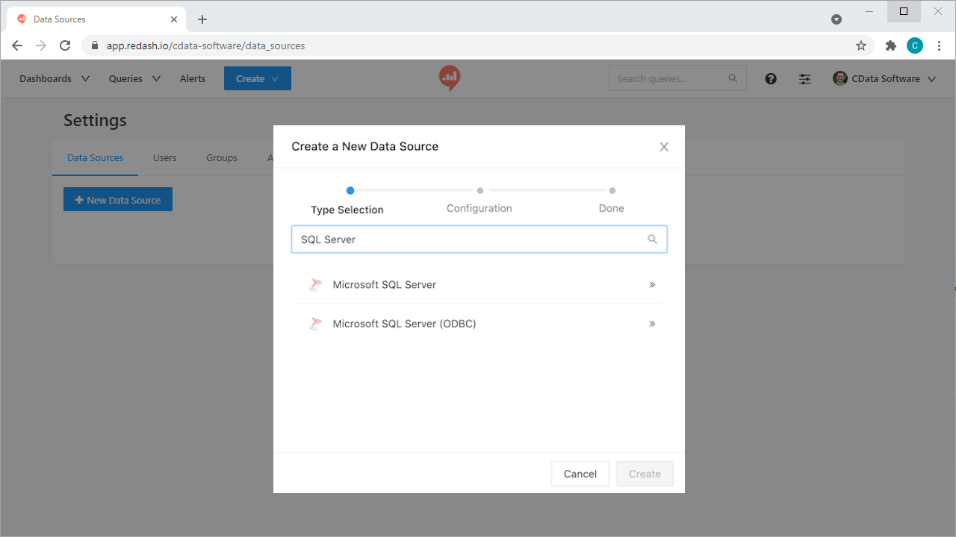Click the Data Sources browser tab

point(96,19)
